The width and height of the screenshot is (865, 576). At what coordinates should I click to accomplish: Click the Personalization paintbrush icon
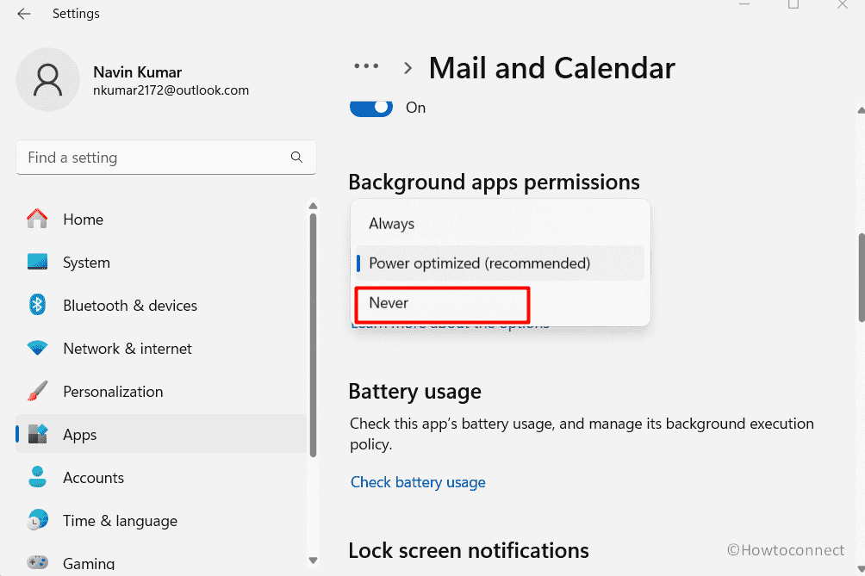(38, 391)
